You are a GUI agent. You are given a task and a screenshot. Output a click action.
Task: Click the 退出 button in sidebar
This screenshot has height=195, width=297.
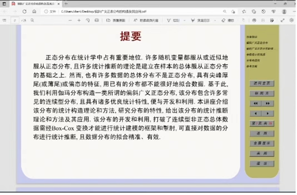click(262, 163)
